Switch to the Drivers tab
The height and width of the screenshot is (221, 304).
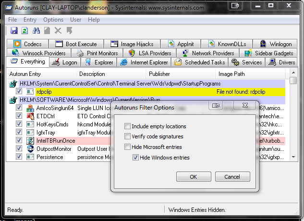click(x=281, y=62)
